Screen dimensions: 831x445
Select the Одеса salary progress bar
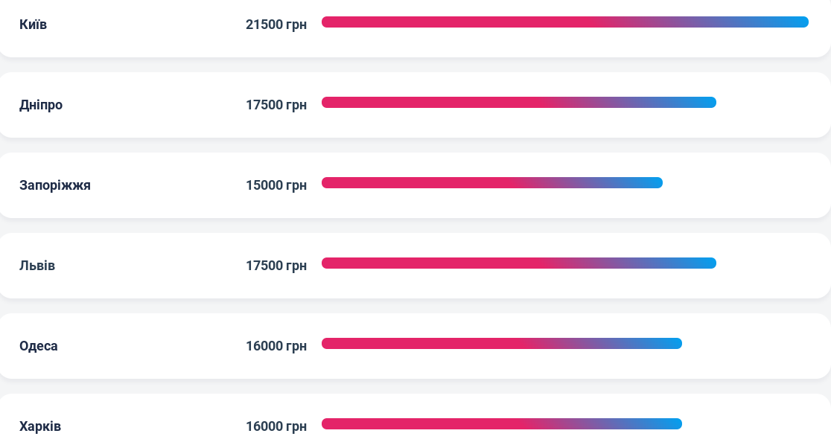point(501,344)
